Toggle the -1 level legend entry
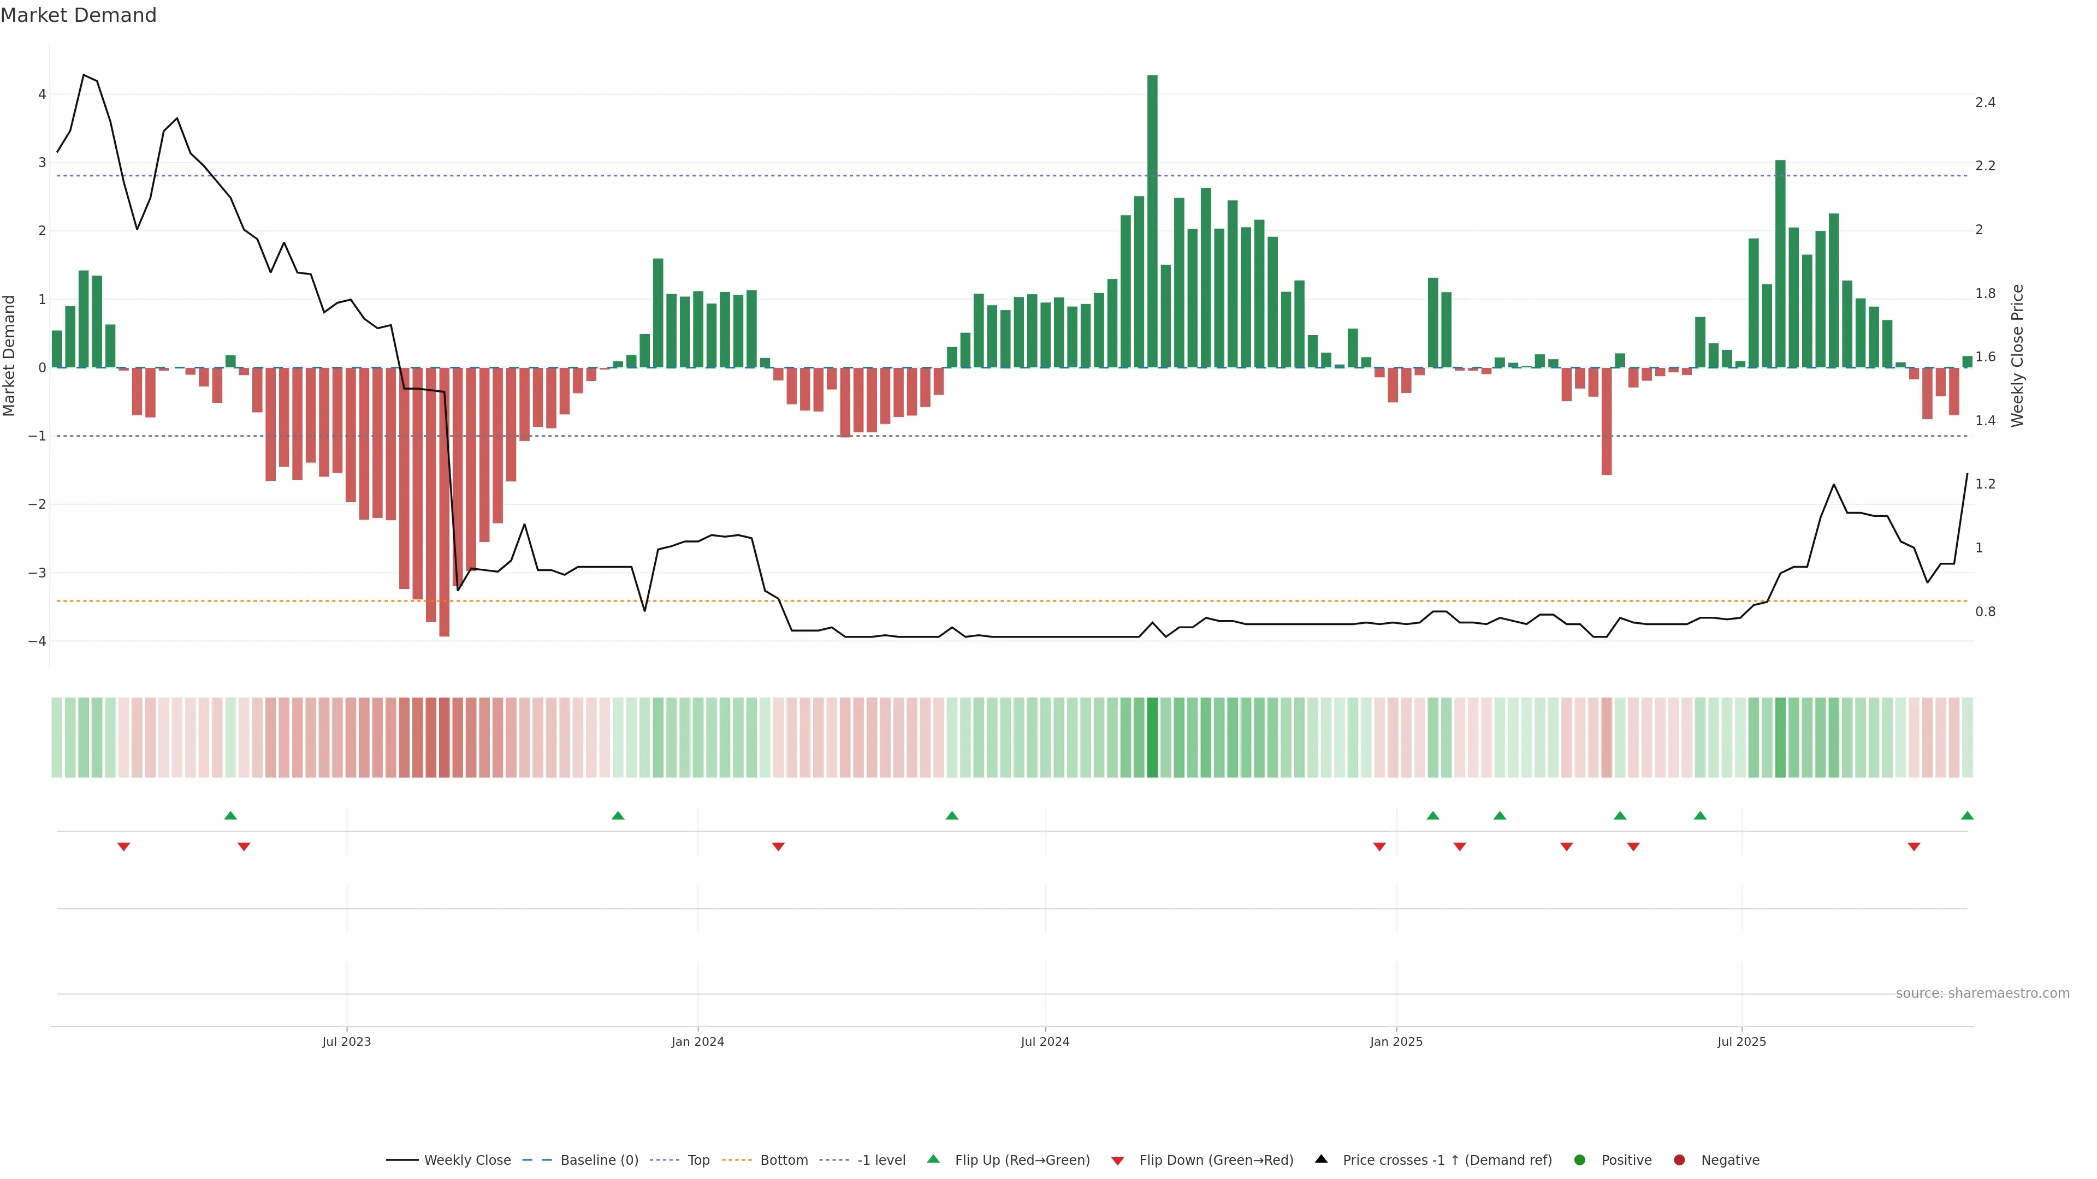Viewport: 2097px width, 1179px height. tap(881, 1159)
